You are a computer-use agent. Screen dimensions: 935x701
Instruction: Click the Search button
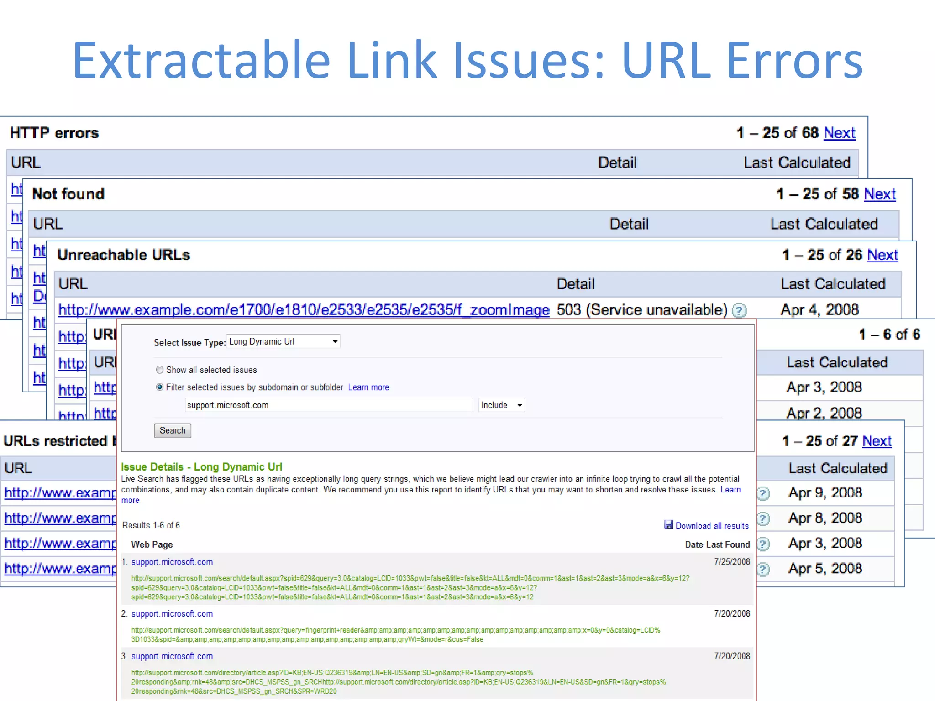pos(173,430)
